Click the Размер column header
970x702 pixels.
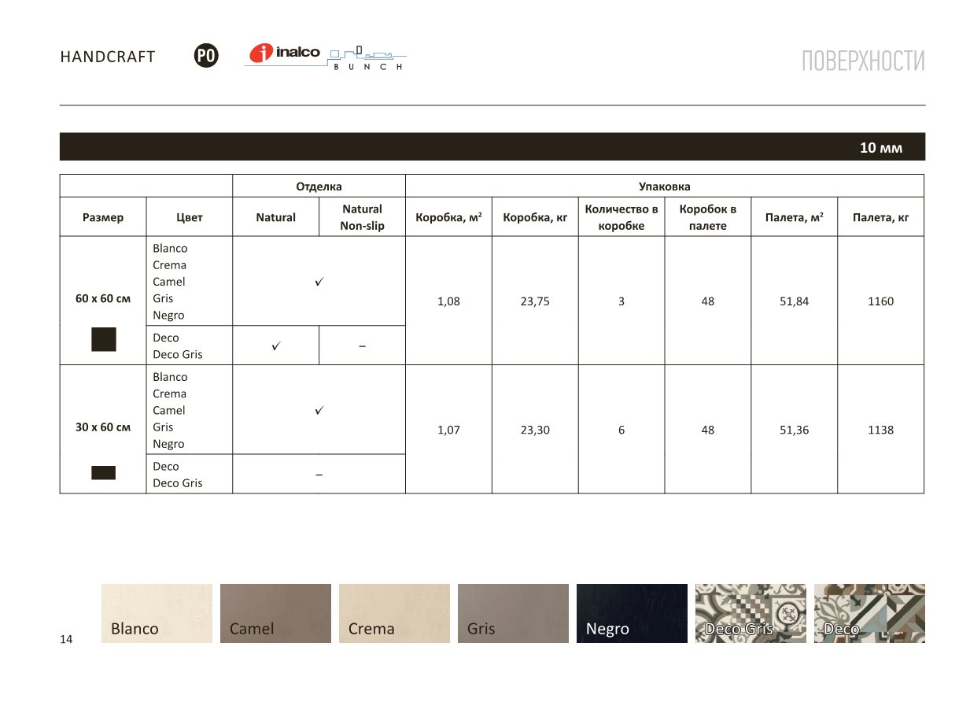point(103,217)
